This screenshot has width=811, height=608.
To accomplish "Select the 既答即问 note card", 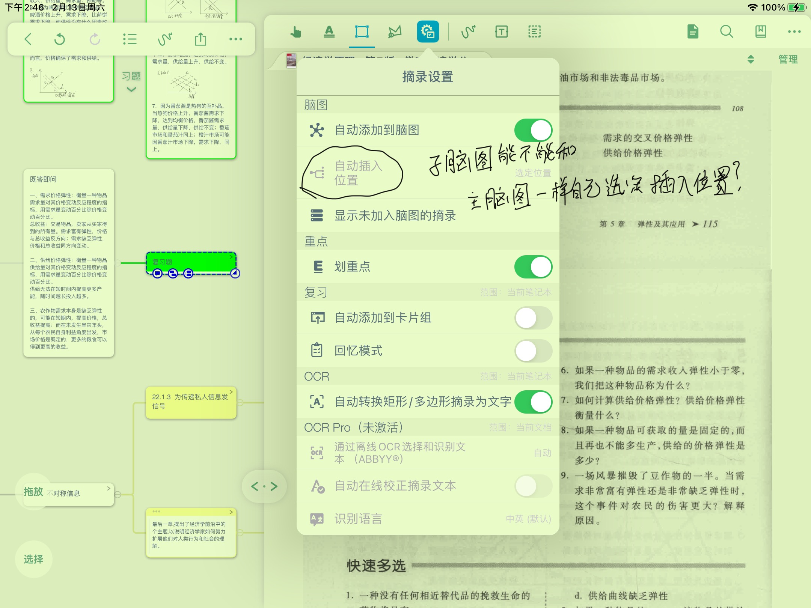I will (69, 263).
